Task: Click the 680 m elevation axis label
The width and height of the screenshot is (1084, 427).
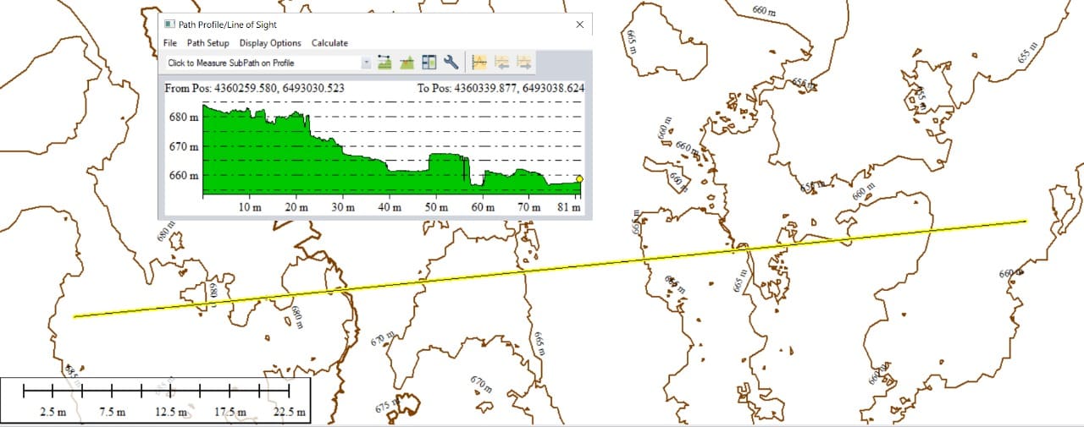Action: pyautogui.click(x=183, y=118)
